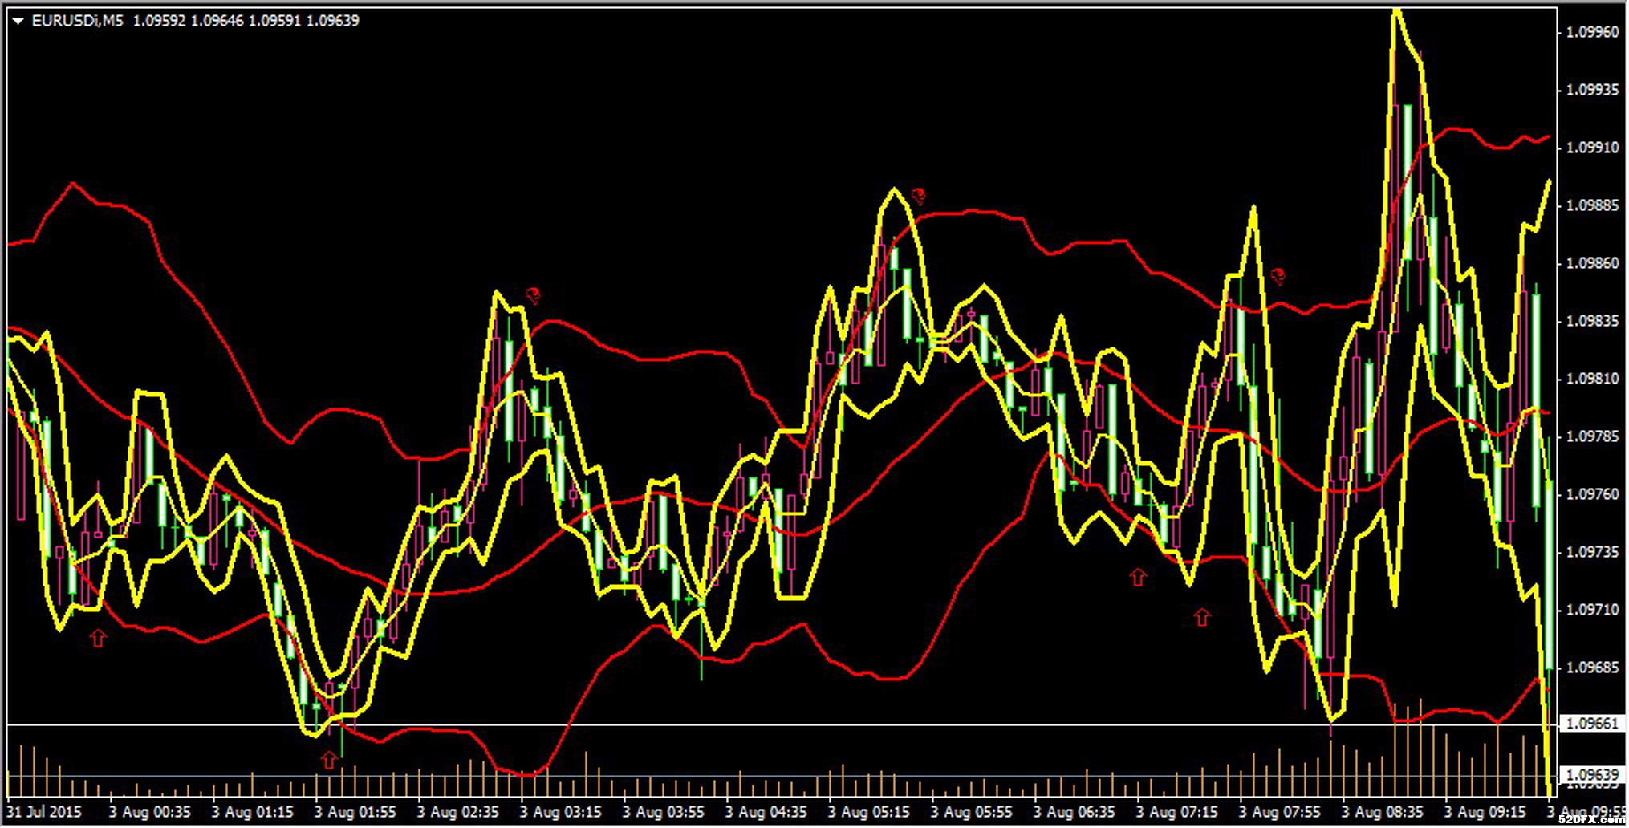Click the EURUSDi,M5 symbol label
The image size is (1629, 828).
78,22
